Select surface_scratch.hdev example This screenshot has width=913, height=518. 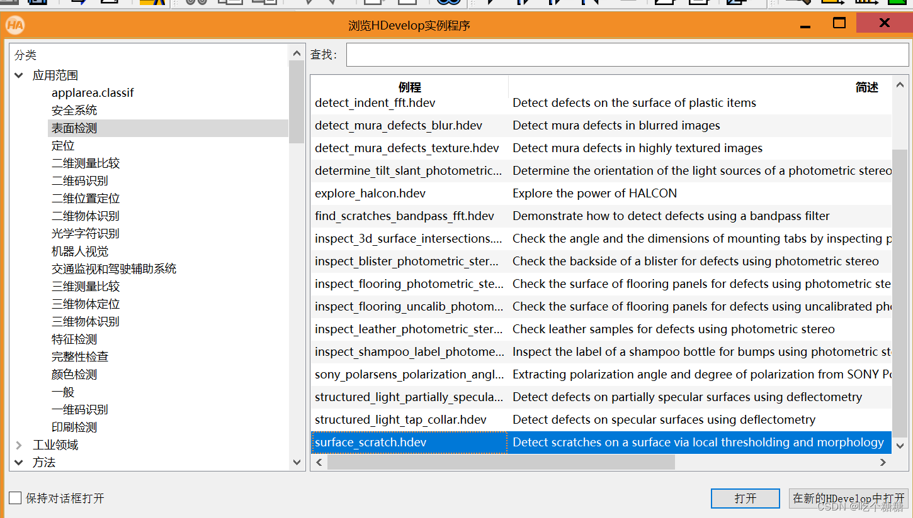371,443
